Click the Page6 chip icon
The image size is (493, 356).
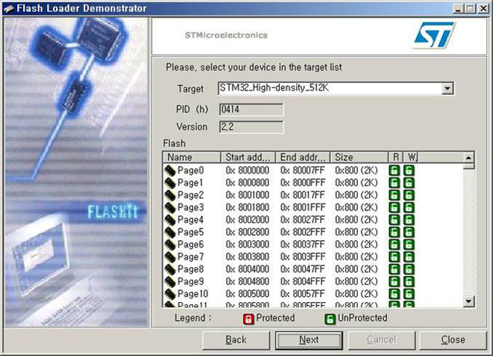tap(170, 245)
